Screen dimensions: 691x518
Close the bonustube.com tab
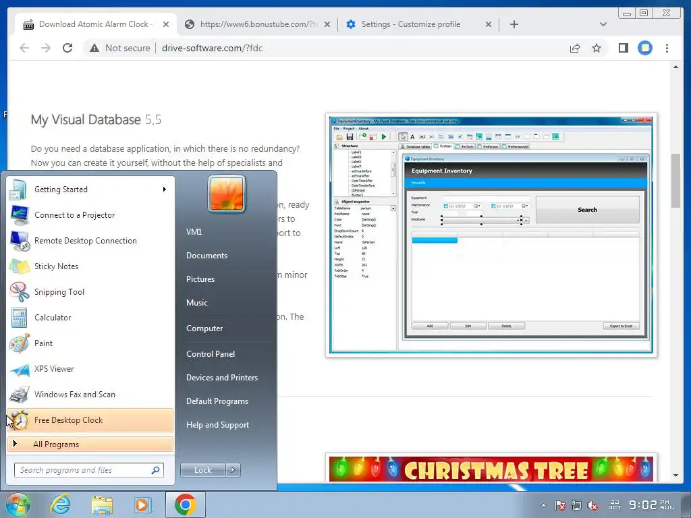coord(327,24)
